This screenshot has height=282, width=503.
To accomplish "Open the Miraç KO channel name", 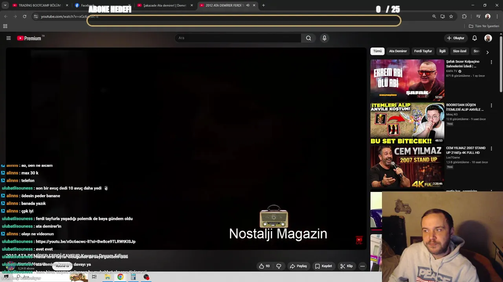I will (x=452, y=114).
